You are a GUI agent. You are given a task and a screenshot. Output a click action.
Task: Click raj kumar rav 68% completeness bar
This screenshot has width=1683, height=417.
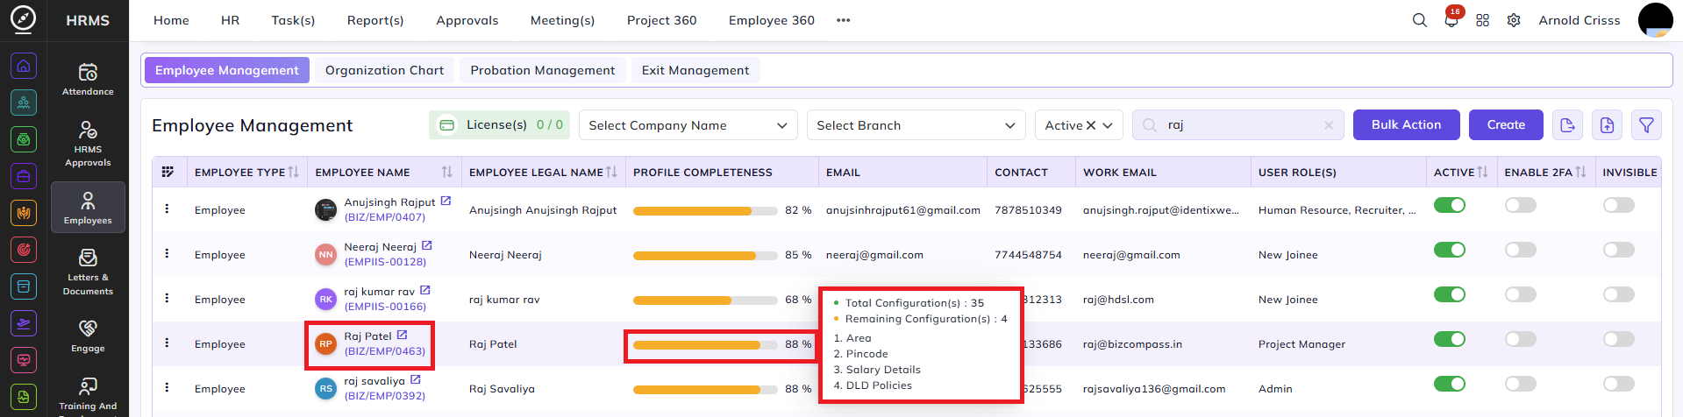705,300
